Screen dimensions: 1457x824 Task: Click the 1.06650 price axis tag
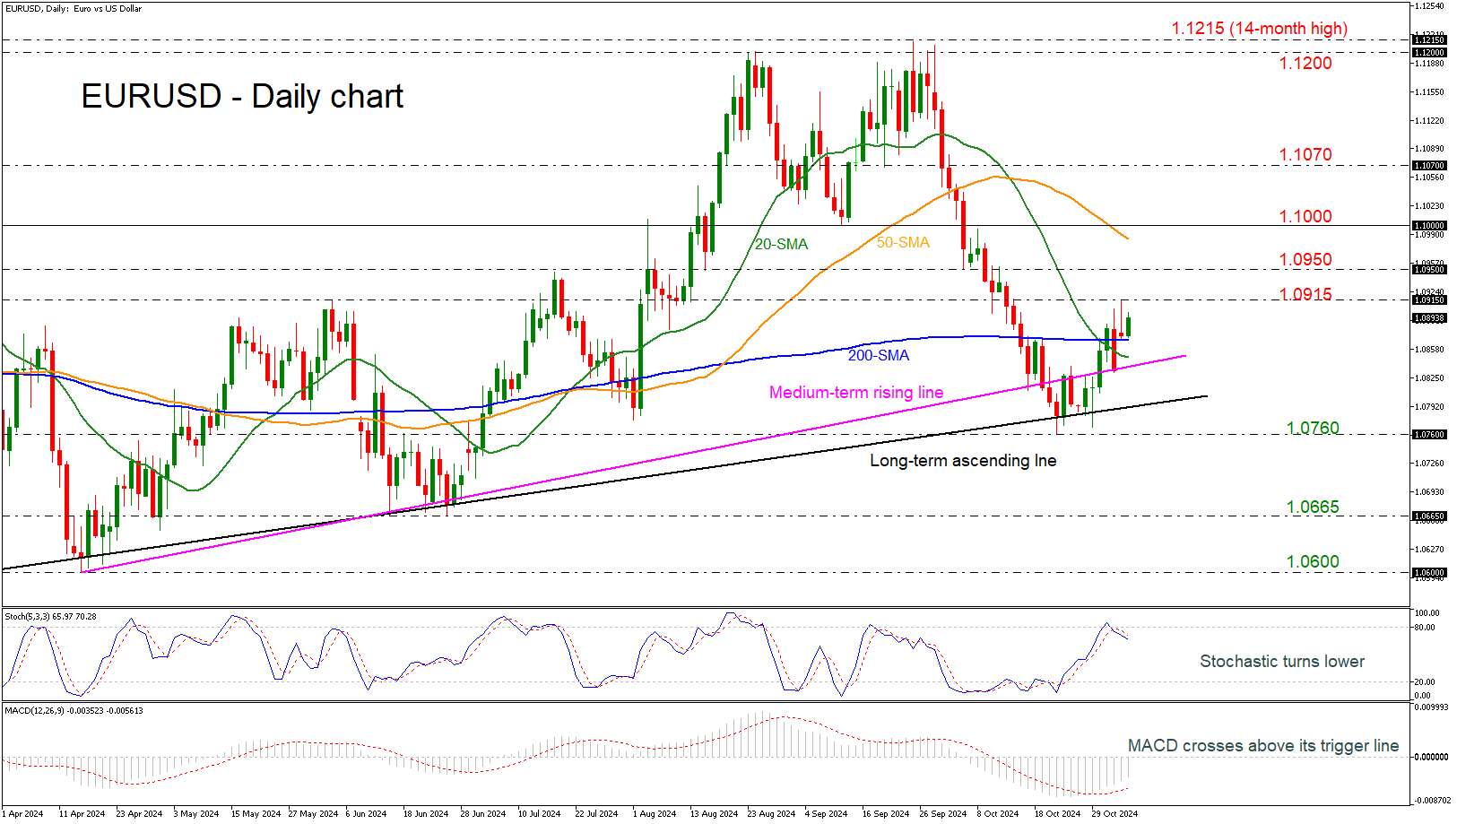[x=1428, y=516]
